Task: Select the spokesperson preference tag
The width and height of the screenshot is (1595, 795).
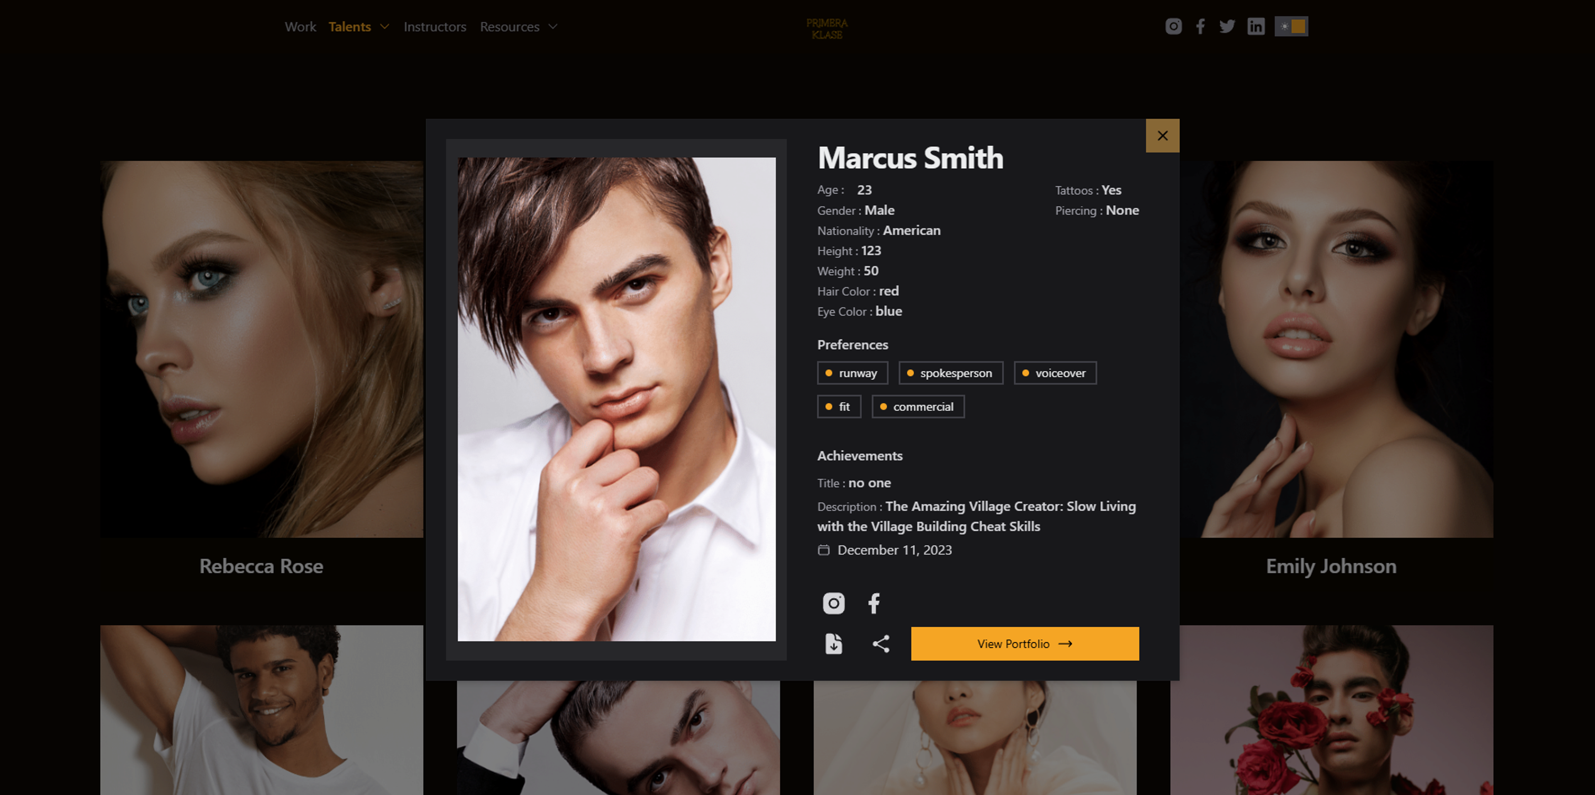Action: (950, 373)
